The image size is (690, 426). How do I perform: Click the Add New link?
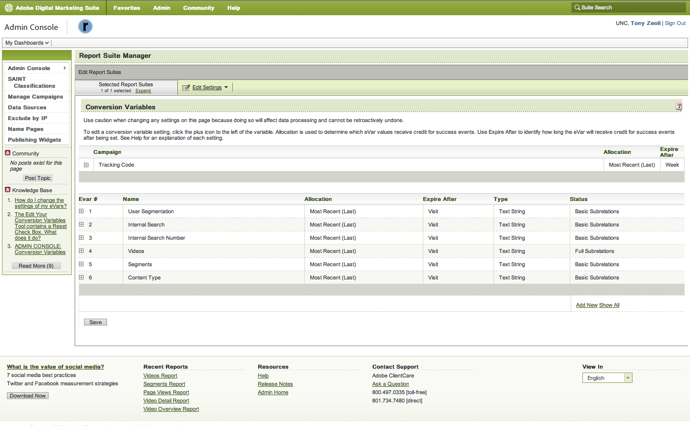[586, 305]
